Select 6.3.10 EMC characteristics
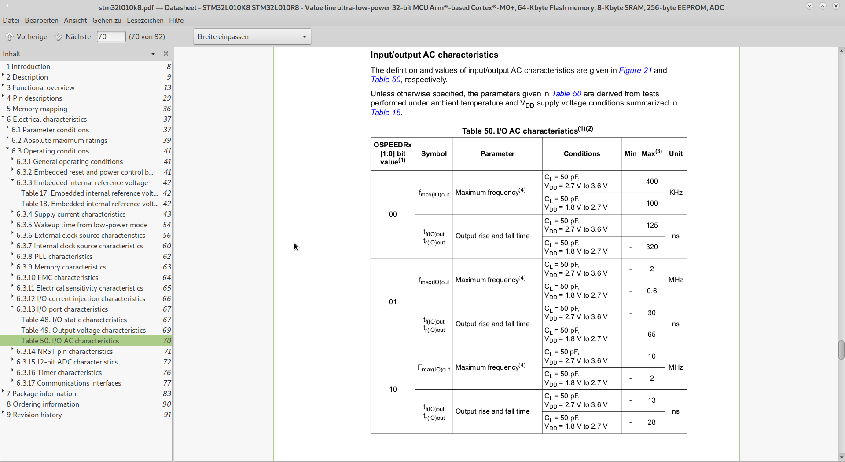Image resolution: width=845 pixels, height=462 pixels. point(86,277)
